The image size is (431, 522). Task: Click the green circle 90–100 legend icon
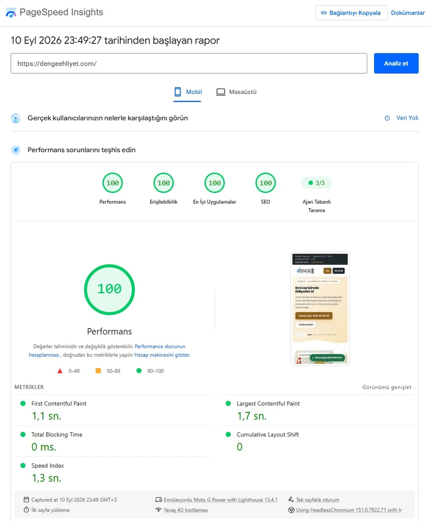tap(139, 371)
